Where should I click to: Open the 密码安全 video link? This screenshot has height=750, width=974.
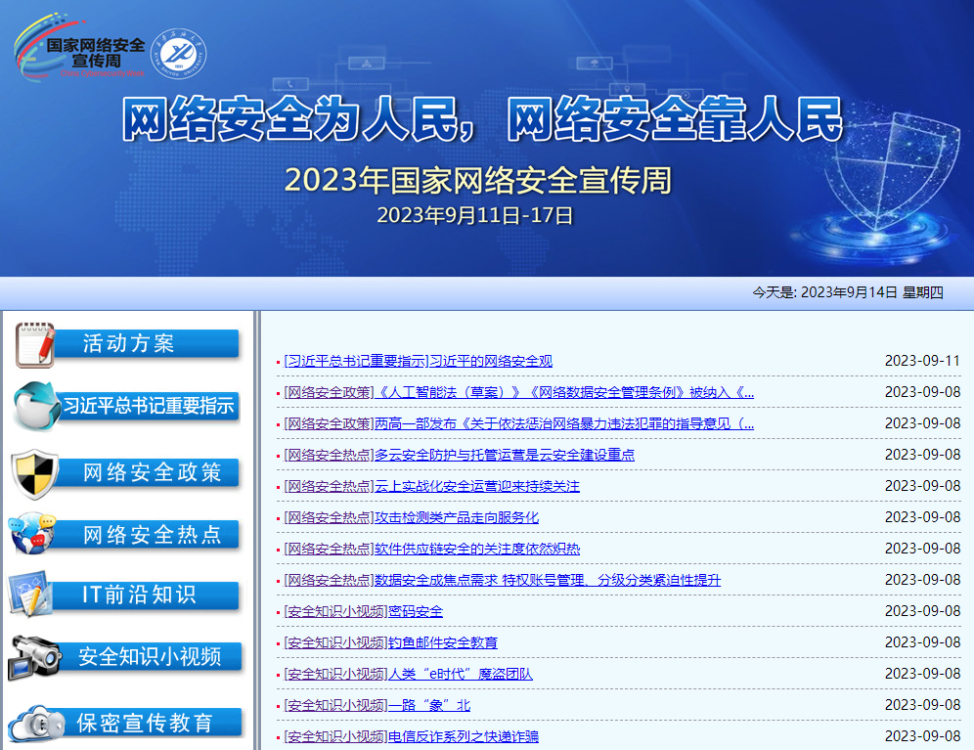tap(416, 611)
